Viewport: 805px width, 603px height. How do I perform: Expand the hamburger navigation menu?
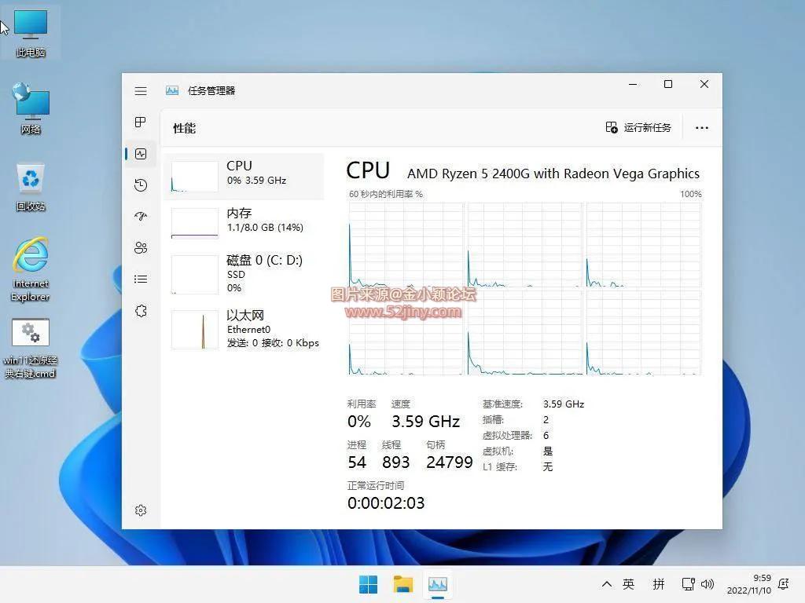[141, 91]
